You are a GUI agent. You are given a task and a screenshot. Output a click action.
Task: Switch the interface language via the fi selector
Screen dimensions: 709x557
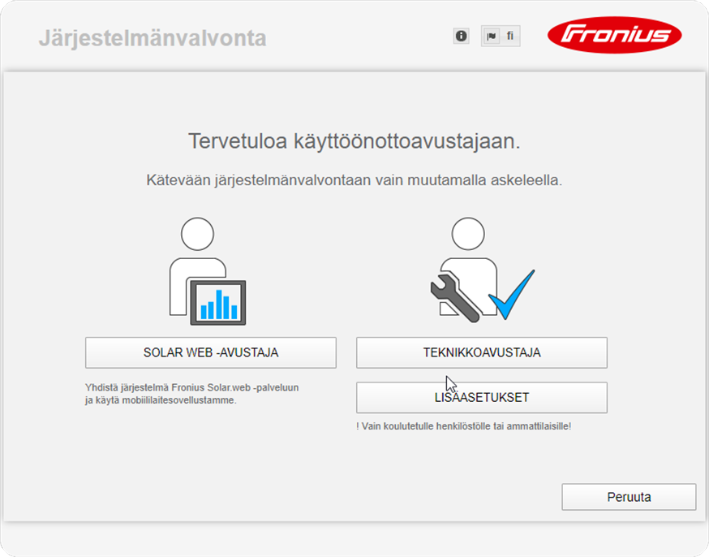(x=509, y=36)
